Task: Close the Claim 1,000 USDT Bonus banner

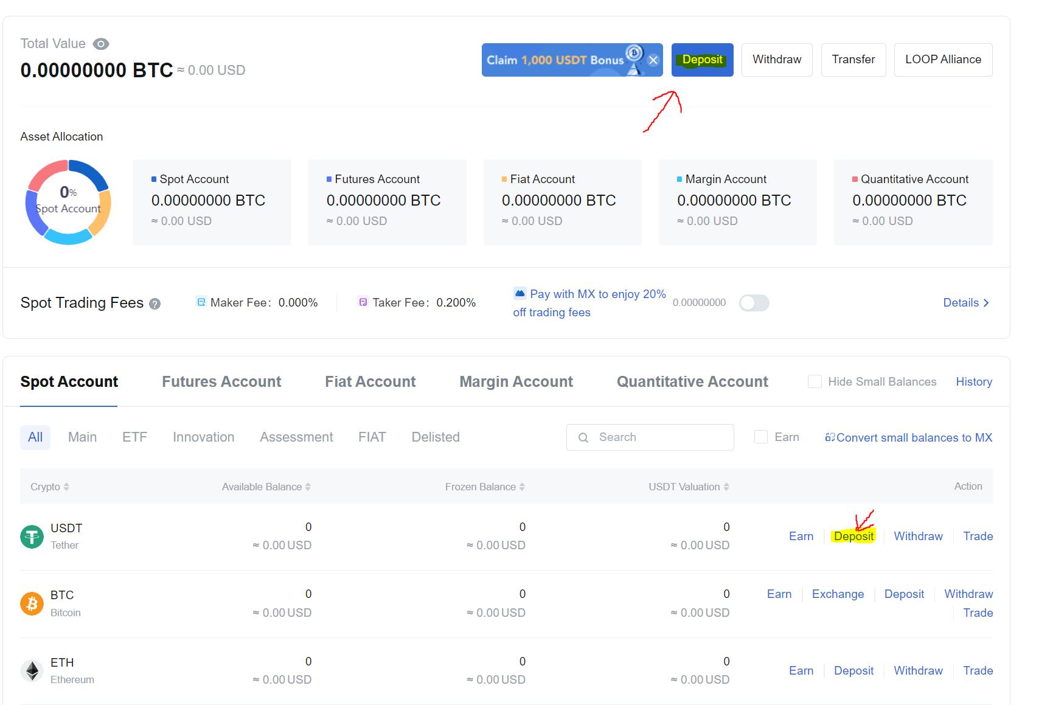Action: pyautogui.click(x=653, y=60)
